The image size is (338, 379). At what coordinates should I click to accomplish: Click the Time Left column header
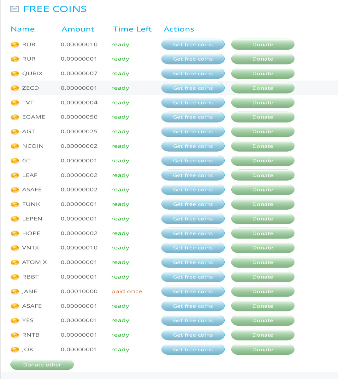click(x=132, y=29)
